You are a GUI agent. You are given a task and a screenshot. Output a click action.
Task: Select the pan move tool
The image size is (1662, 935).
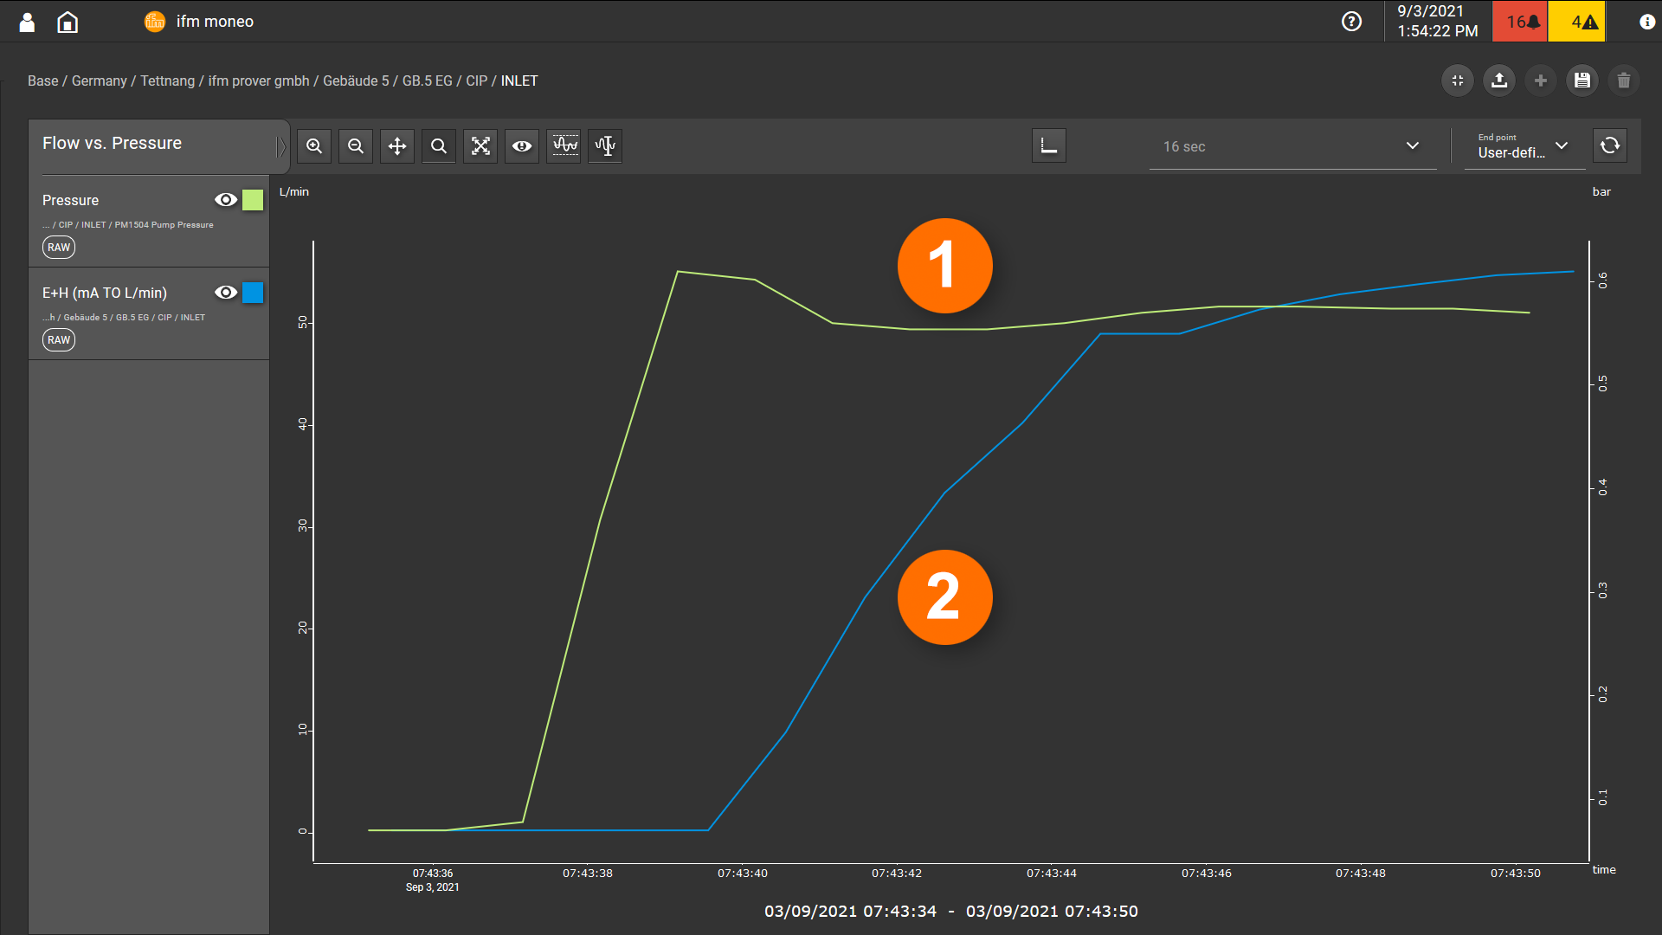[397, 146]
